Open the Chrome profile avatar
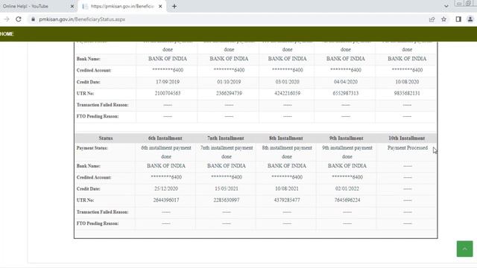Image resolution: width=477 pixels, height=268 pixels. (470, 19)
